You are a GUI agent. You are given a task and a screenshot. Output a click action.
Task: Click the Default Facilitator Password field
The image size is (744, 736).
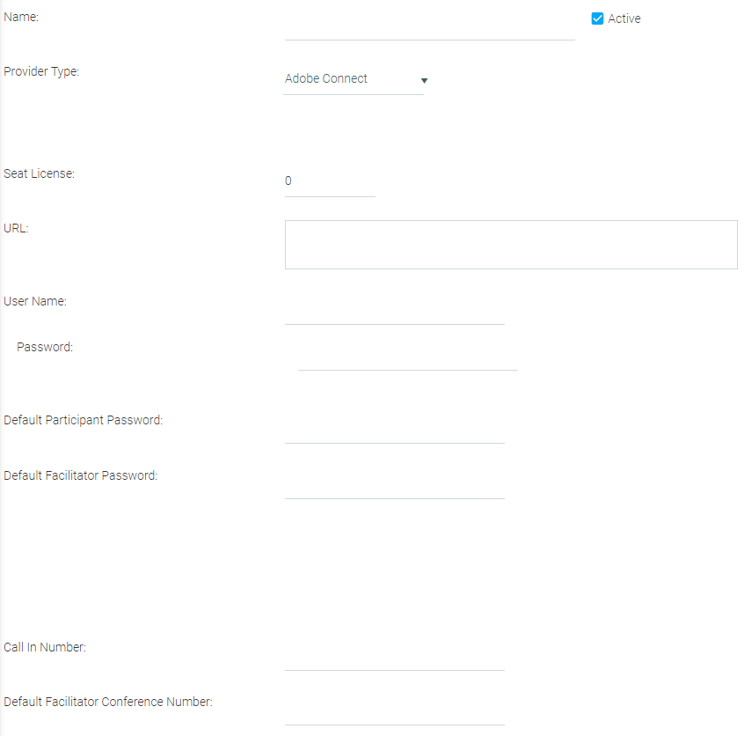coord(394,486)
